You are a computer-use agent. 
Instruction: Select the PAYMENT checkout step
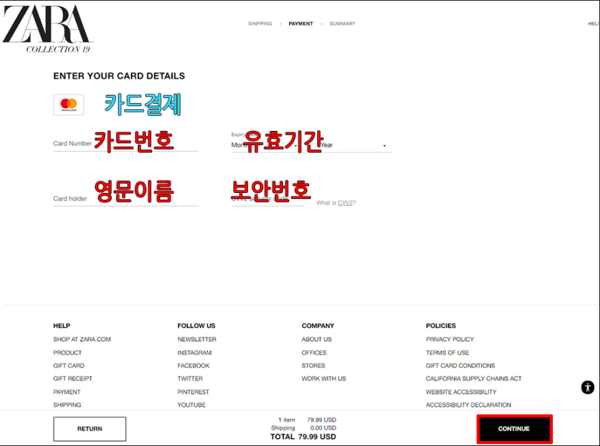click(x=301, y=24)
